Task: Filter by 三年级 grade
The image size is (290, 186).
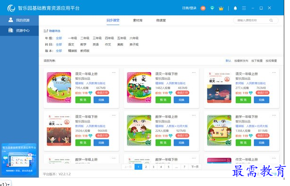Action: [97, 38]
